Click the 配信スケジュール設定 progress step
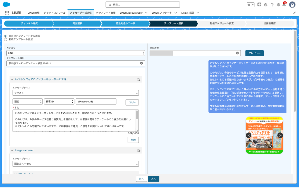Image resolution: width=299 pixels, height=188 pixels. pos(222,23)
